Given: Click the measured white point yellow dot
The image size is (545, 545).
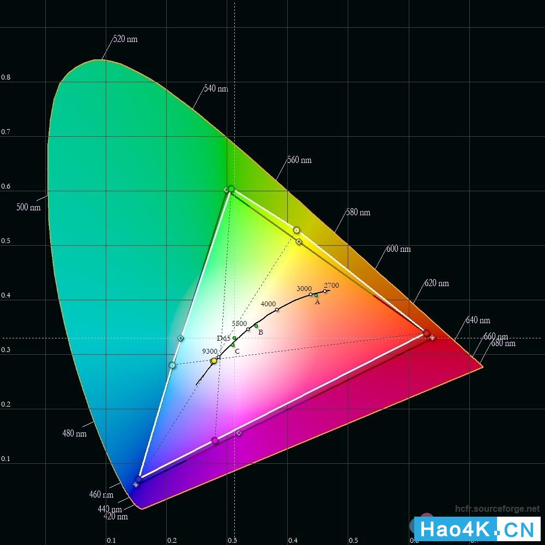Looking at the screenshot, I should [213, 360].
